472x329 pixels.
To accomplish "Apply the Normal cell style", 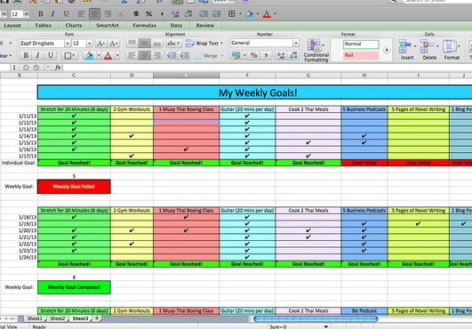I will tap(361, 44).
